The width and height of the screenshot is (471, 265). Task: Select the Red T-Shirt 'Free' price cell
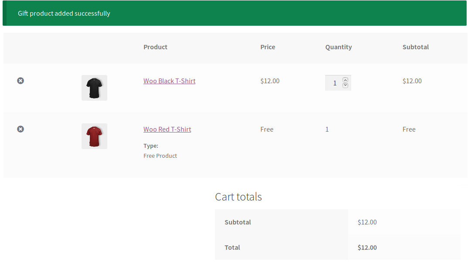267,129
